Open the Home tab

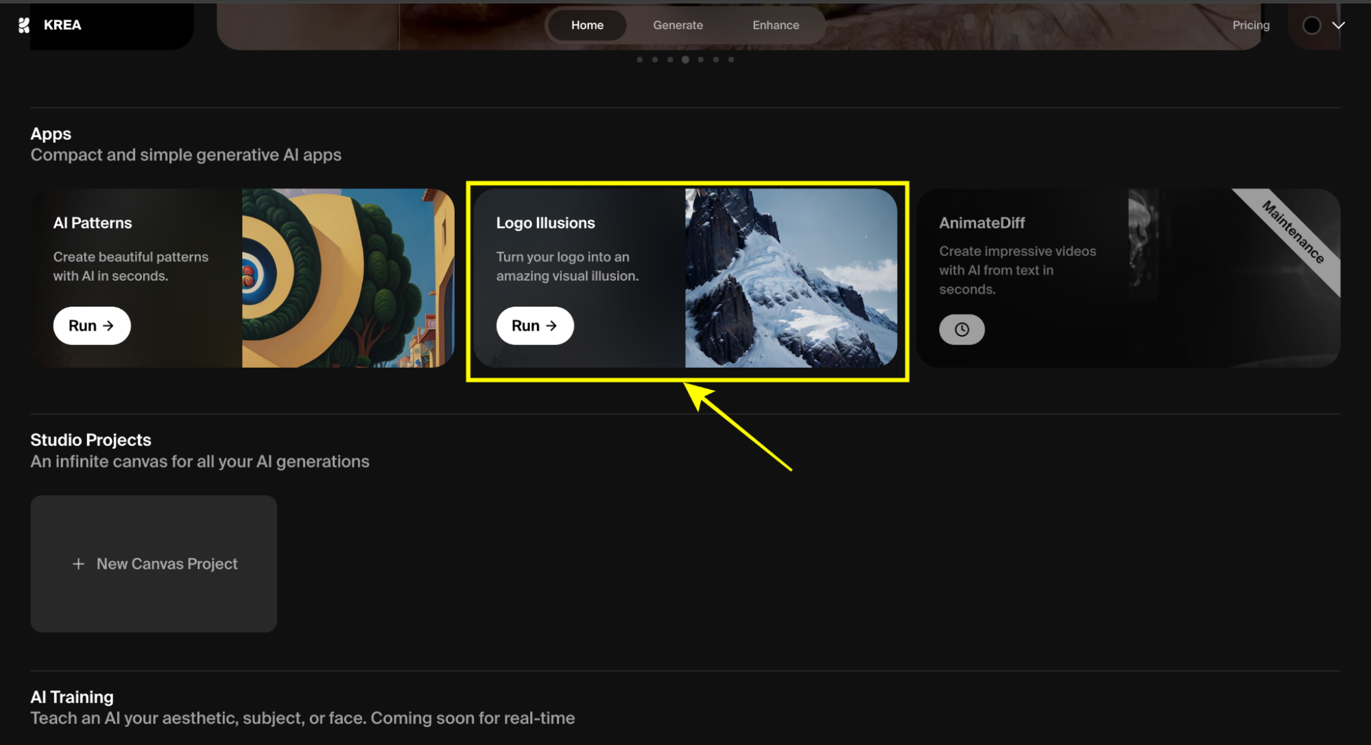[587, 25]
